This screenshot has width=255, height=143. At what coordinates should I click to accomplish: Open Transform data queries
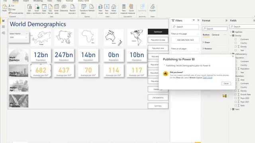[84, 9]
